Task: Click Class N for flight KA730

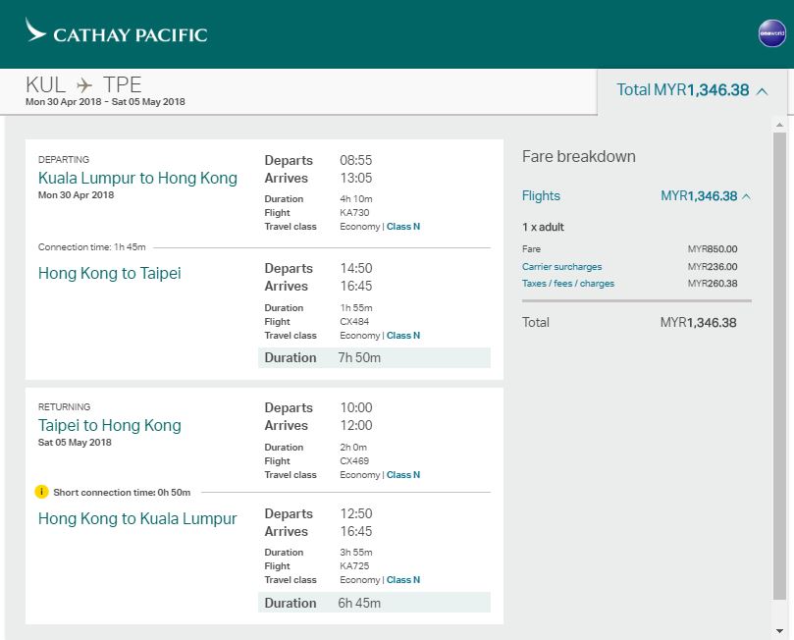Action: click(x=402, y=227)
